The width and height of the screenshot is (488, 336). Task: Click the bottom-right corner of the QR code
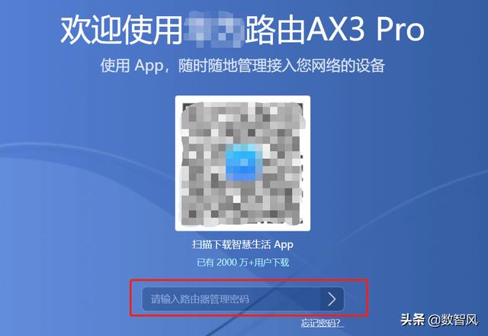click(x=300, y=221)
